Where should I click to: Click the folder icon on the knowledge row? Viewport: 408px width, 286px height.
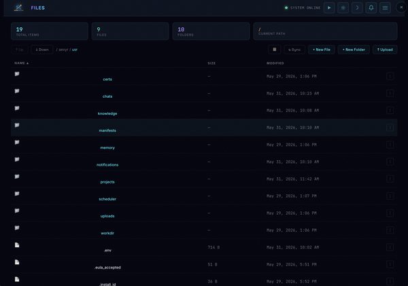tap(17, 108)
